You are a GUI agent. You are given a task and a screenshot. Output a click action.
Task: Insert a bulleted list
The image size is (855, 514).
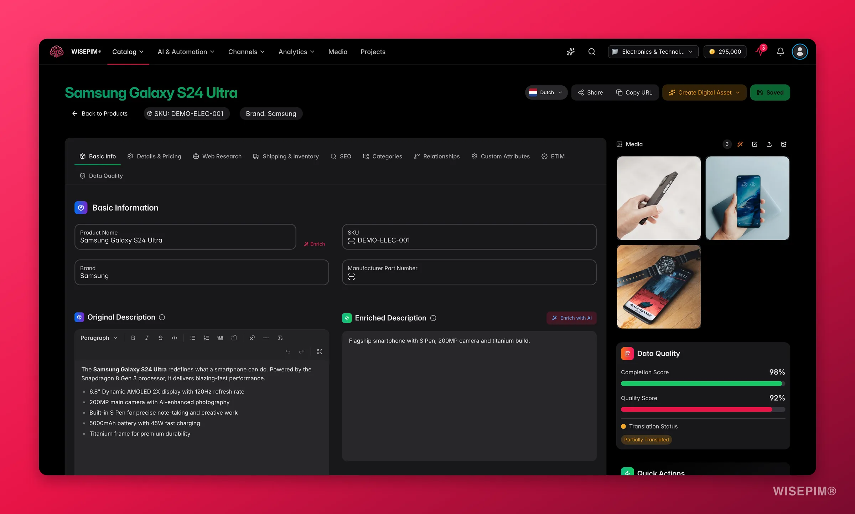[193, 338]
